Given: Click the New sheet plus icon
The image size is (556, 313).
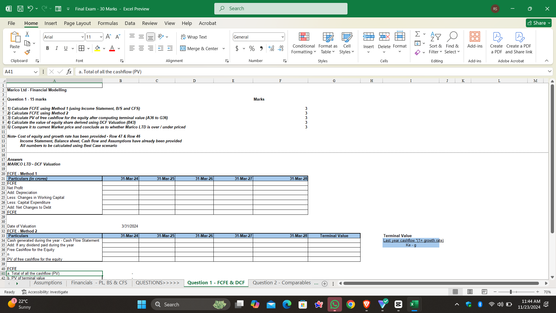Looking at the screenshot, I should tap(325, 284).
